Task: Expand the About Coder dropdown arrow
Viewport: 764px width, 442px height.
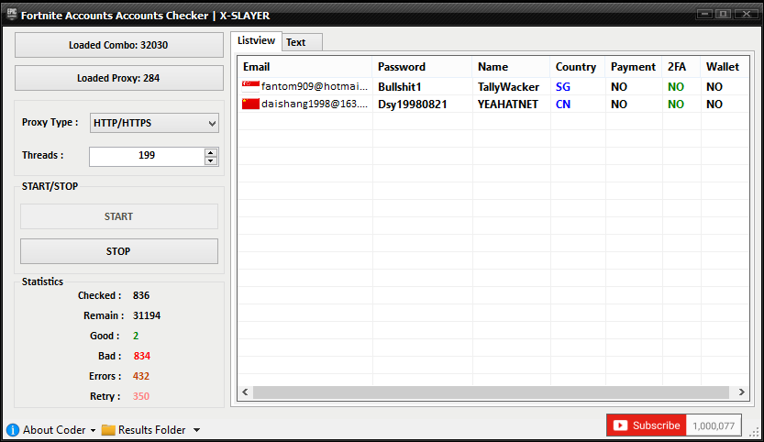Action: tap(93, 430)
